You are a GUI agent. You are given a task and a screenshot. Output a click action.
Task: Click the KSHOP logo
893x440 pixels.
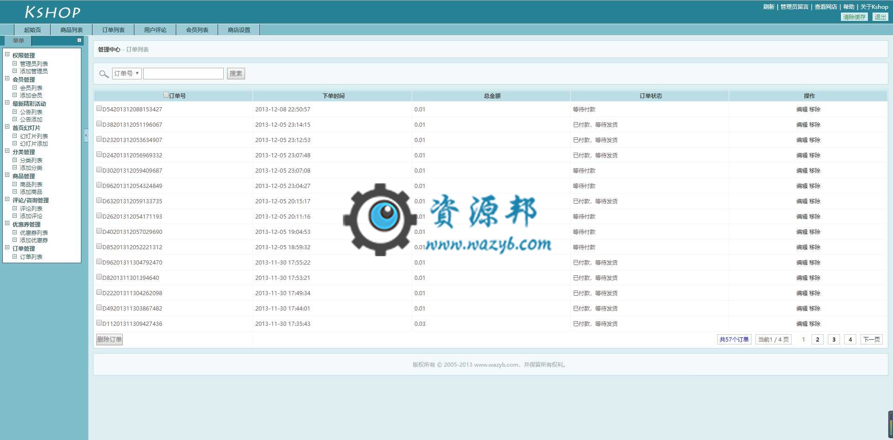tap(53, 12)
